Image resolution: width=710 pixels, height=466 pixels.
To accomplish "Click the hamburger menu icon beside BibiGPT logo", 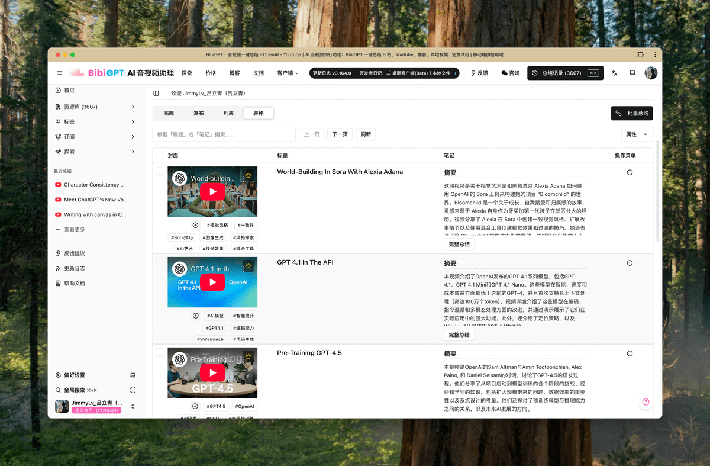I will point(59,73).
